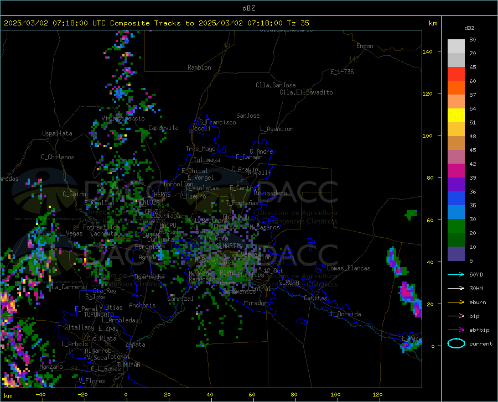Select the light gray 70 dBZ swatch
The height and width of the screenshot is (402, 498).
pyautogui.click(x=456, y=46)
